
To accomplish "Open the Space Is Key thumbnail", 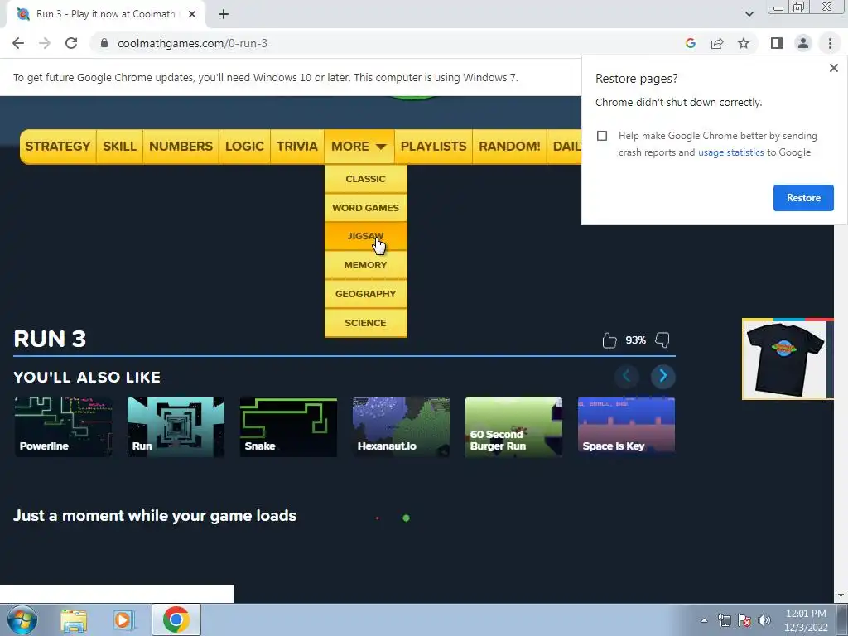I will (626, 427).
